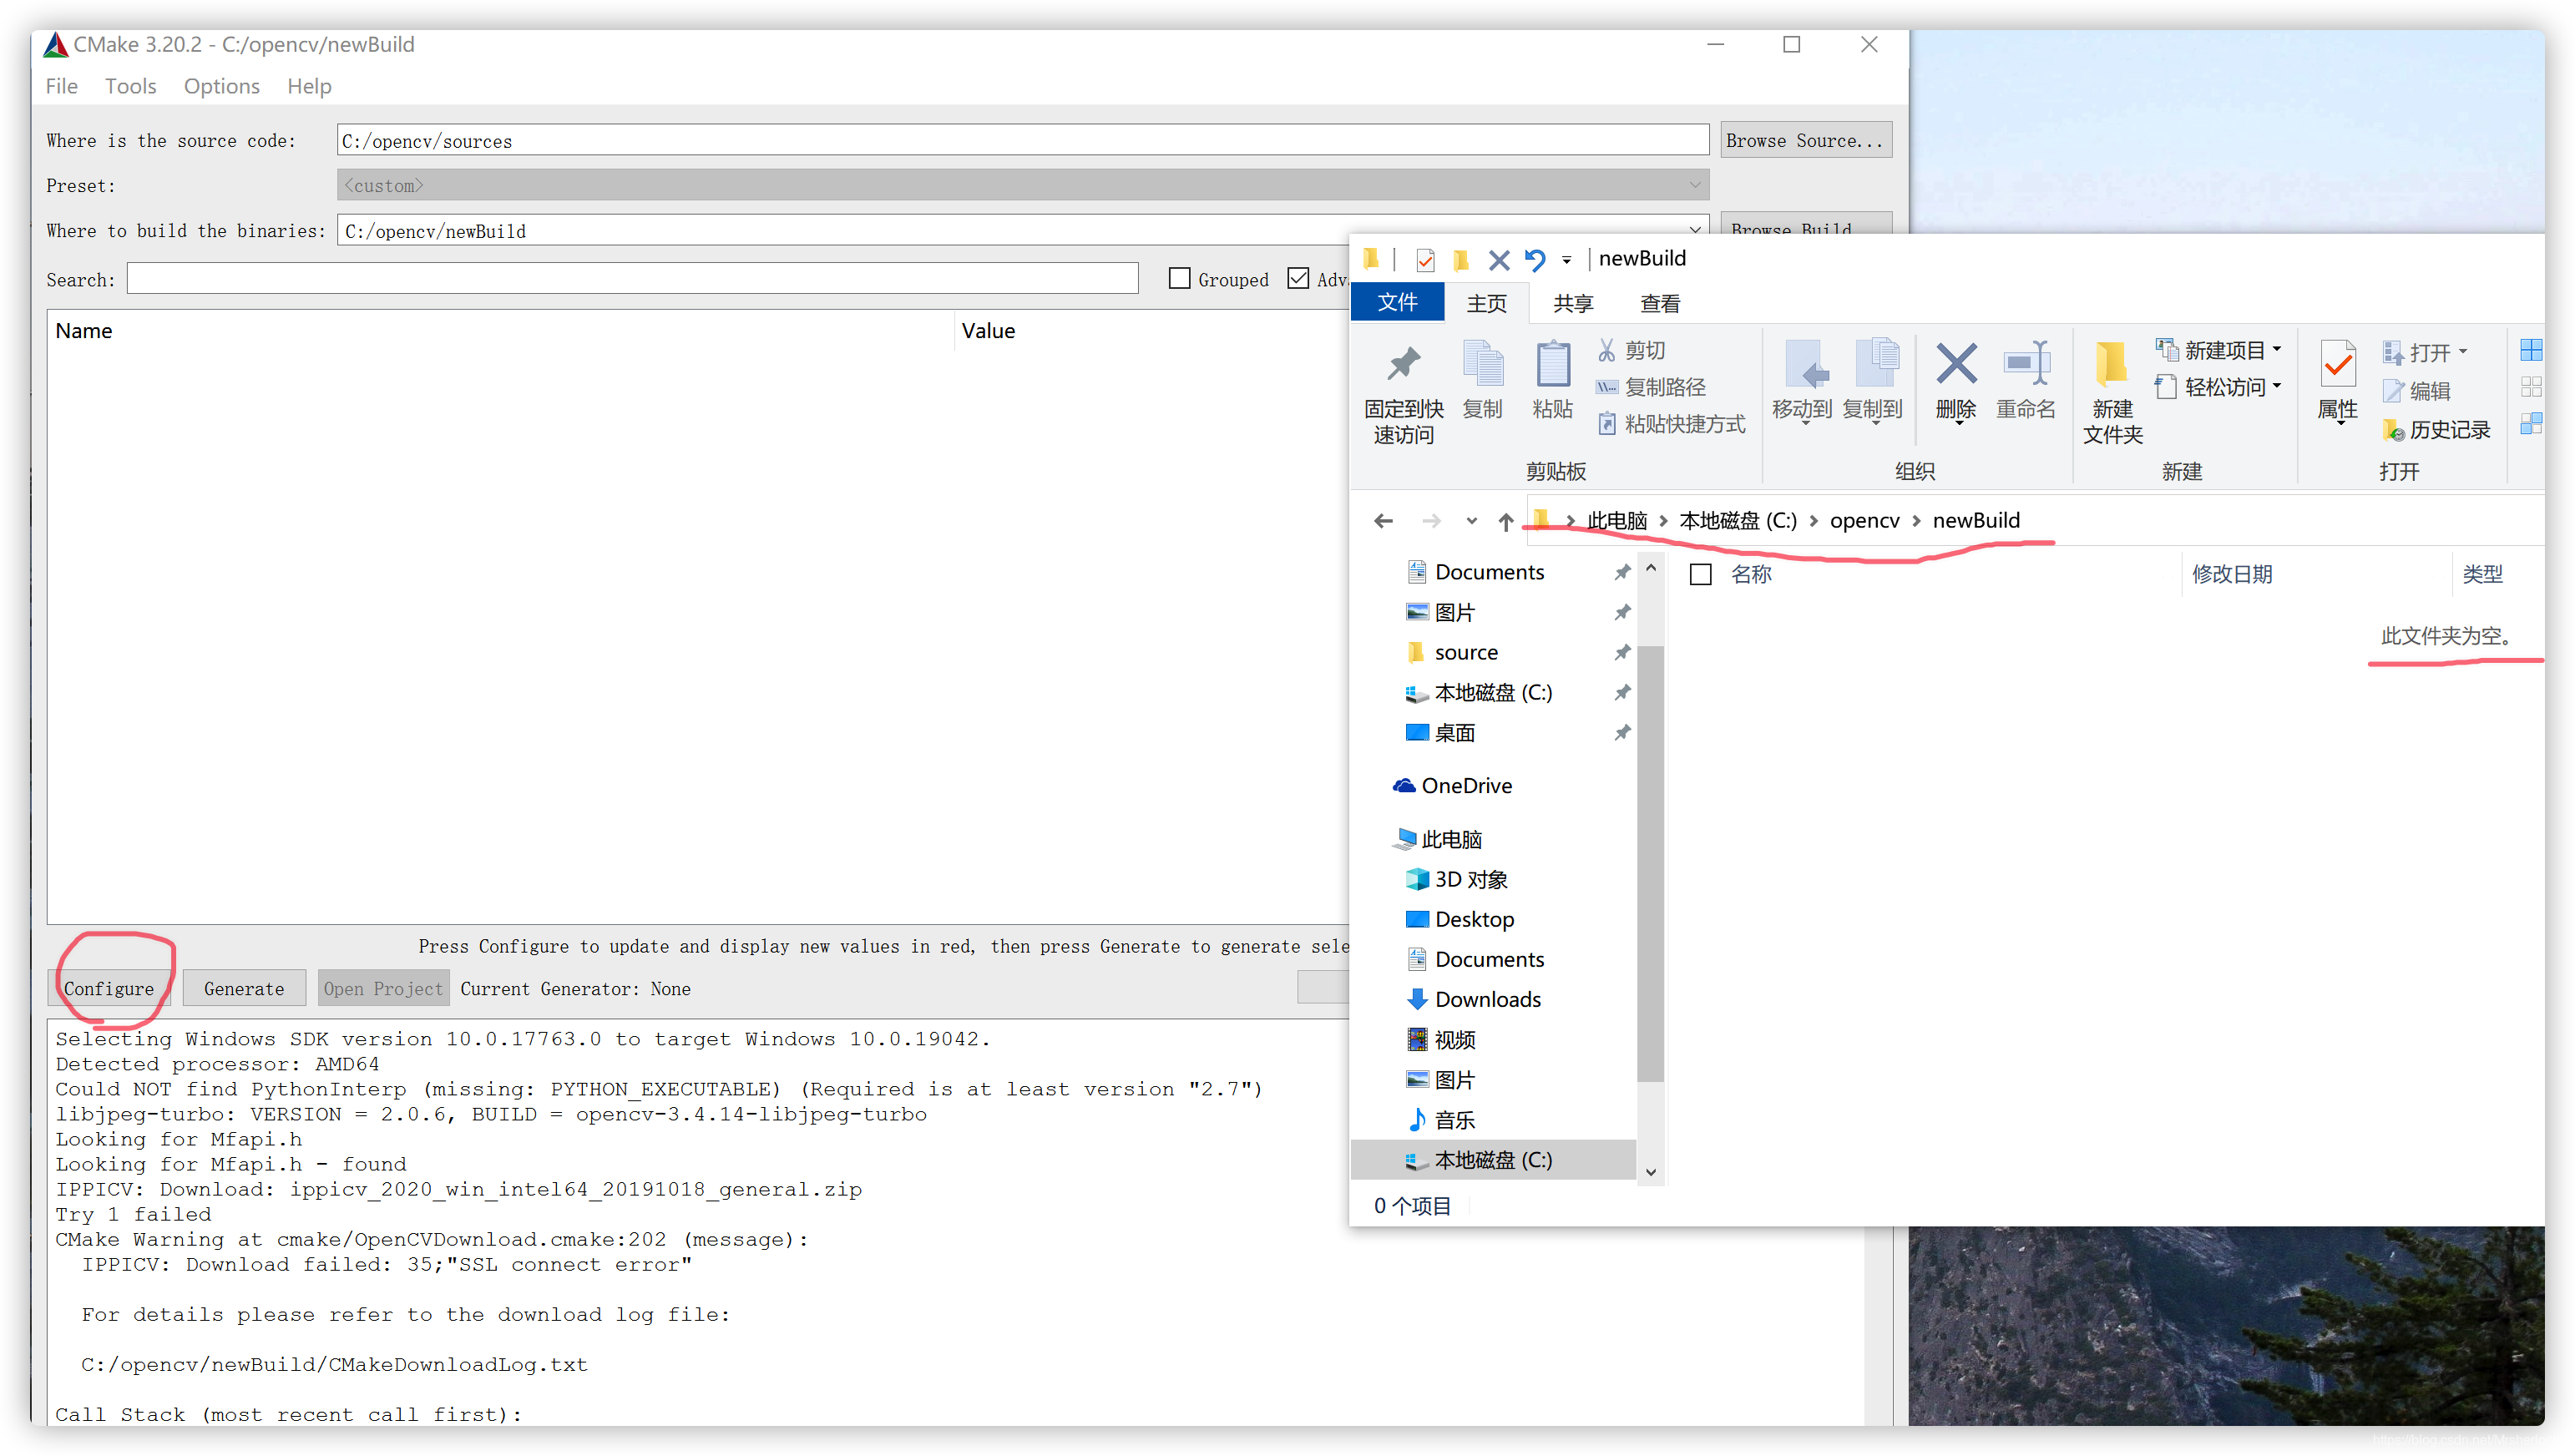Open the Tools menu in CMake

pos(131,86)
